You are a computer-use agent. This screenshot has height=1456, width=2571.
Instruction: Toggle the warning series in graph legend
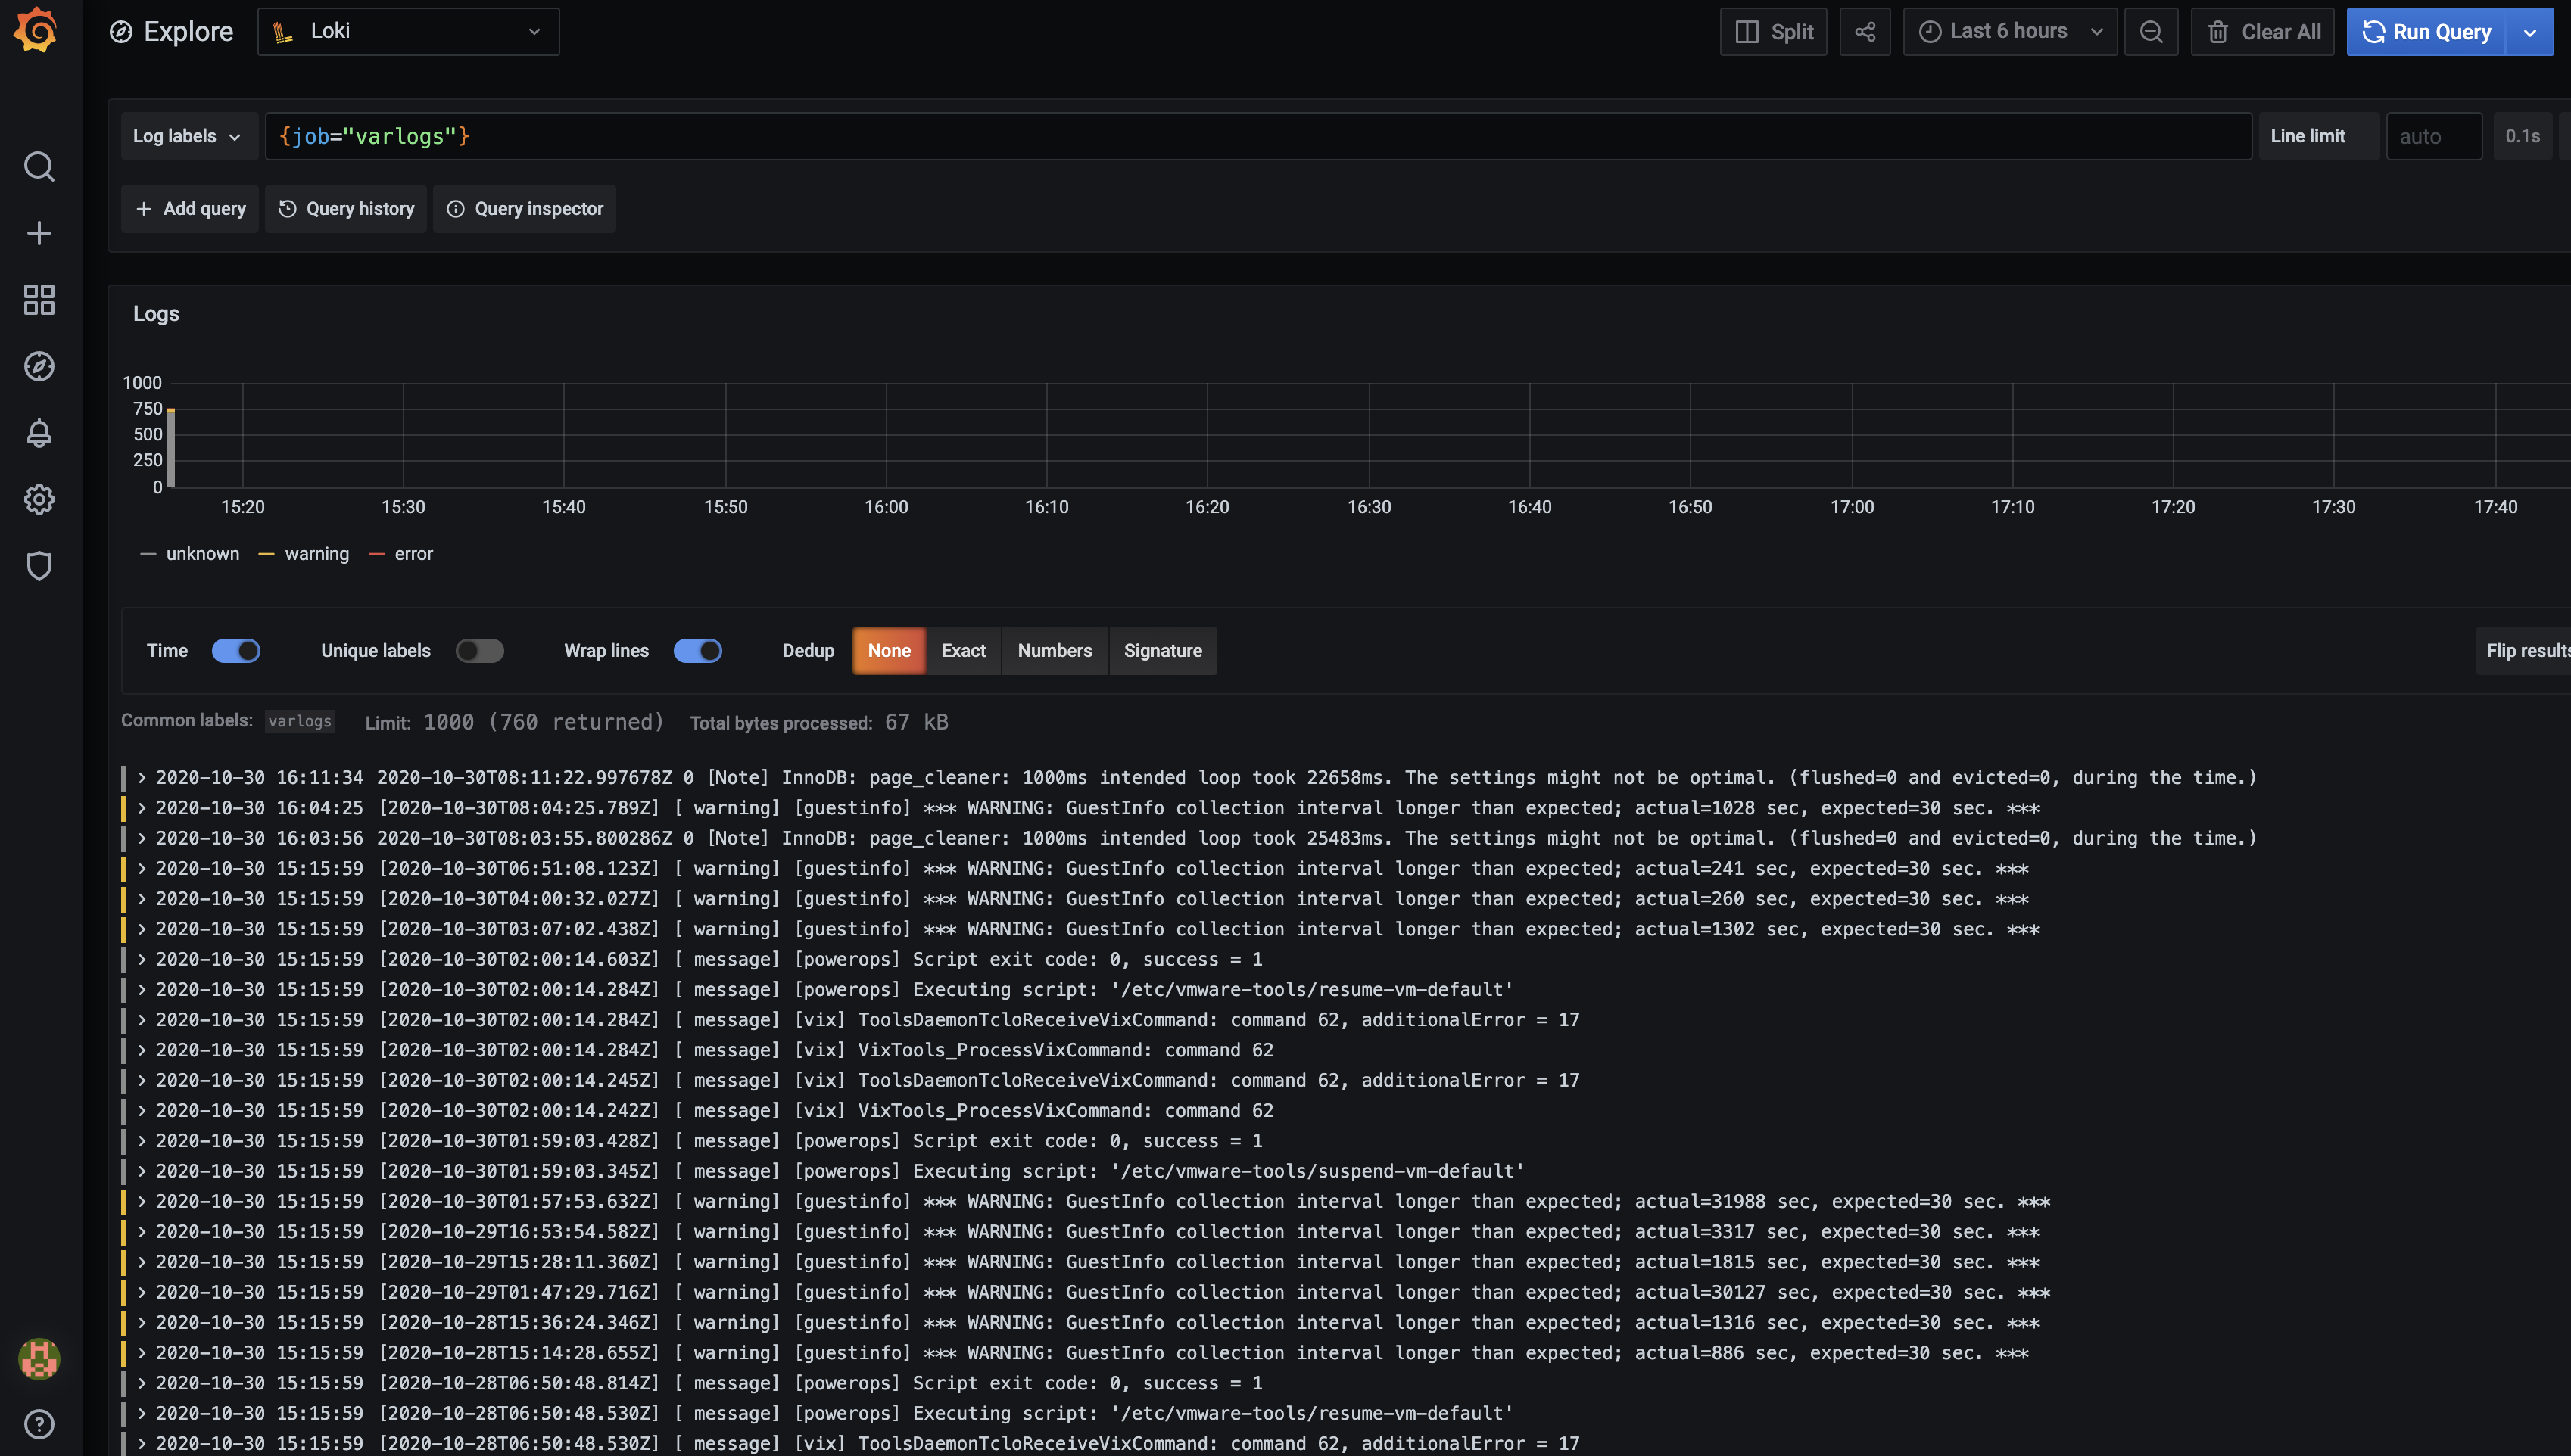point(316,554)
